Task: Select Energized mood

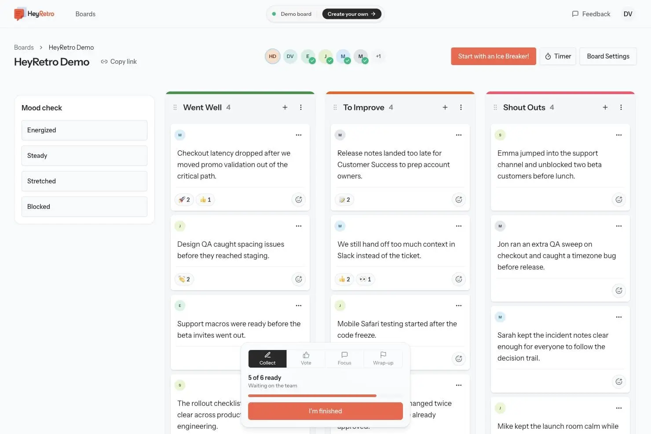Action: [84, 130]
